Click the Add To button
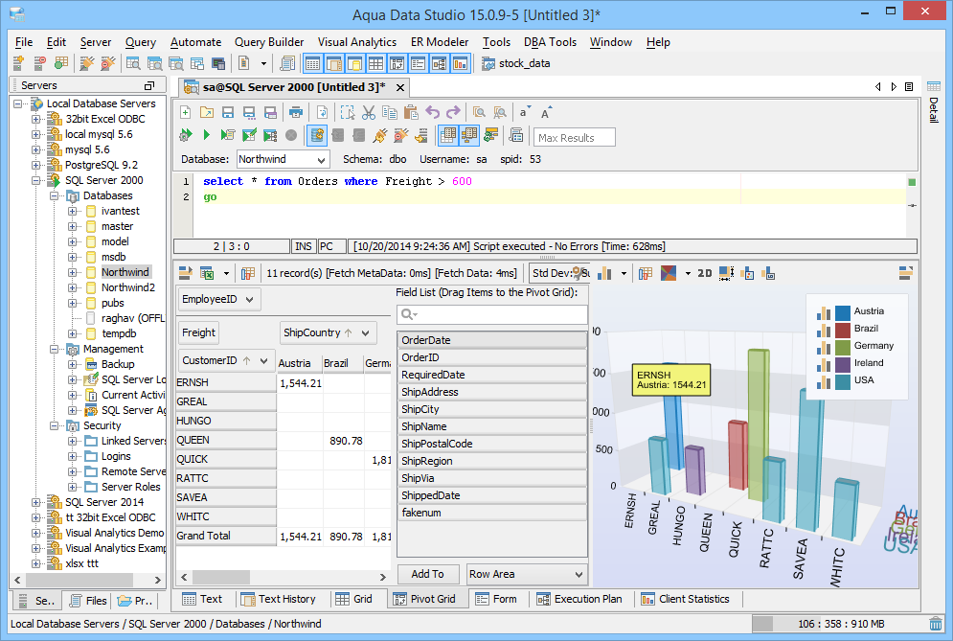 [428, 574]
